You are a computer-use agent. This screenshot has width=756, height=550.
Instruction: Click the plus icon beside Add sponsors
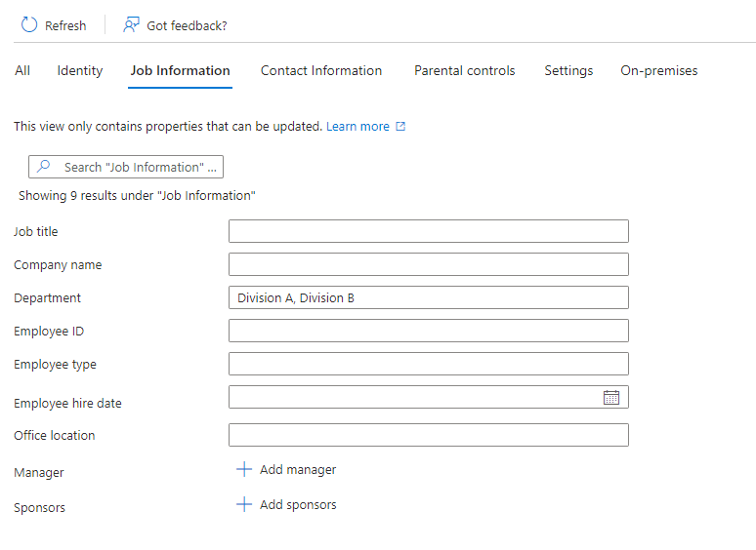[244, 505]
